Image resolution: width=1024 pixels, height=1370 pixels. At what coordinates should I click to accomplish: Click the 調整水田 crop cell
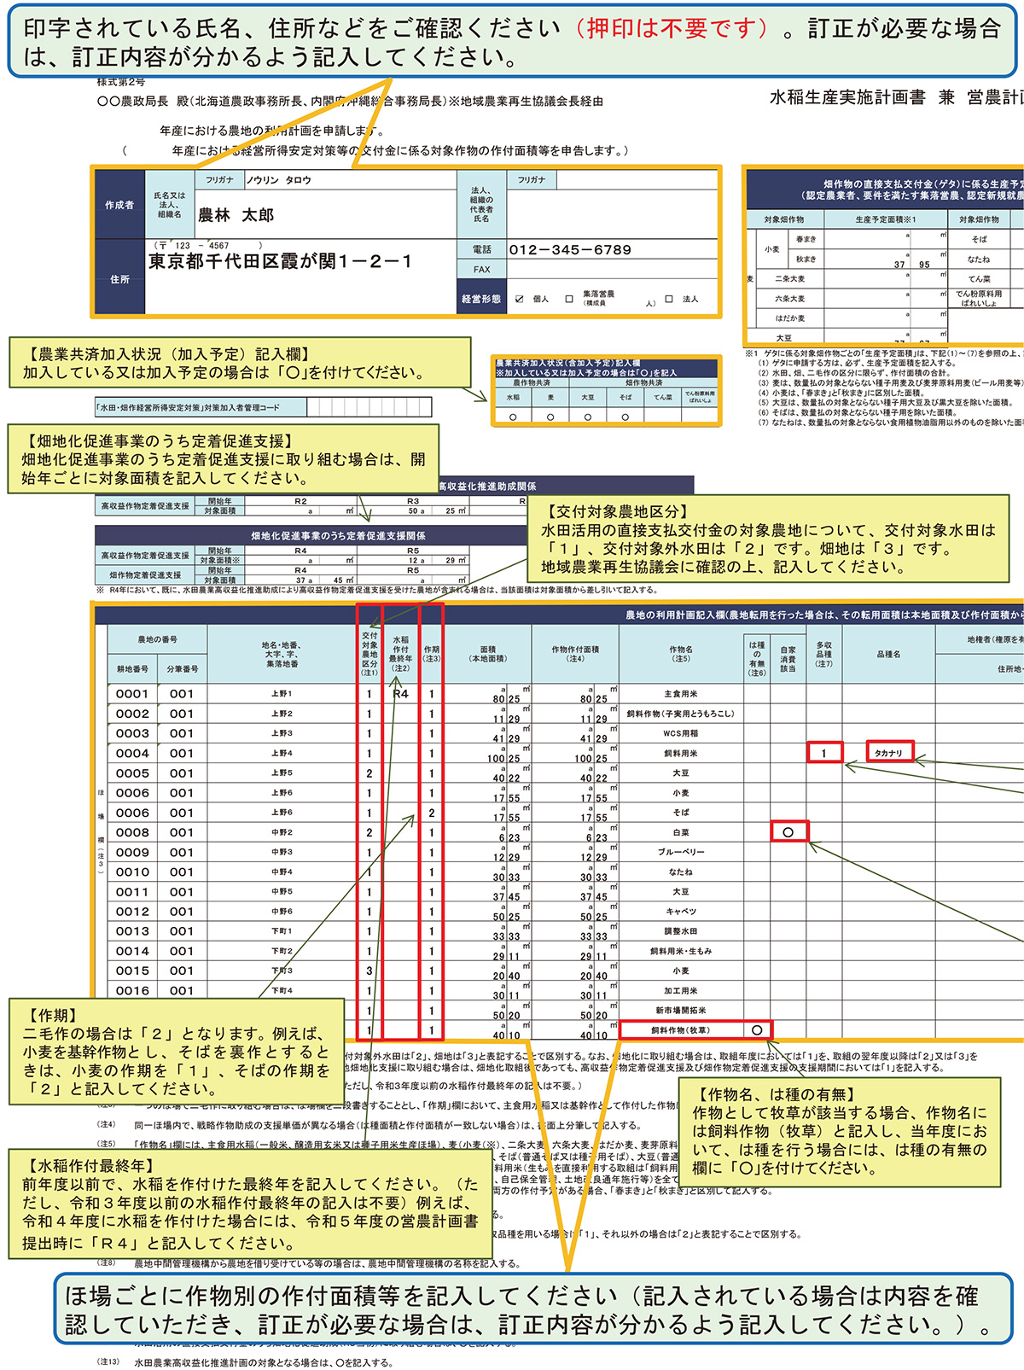point(680,931)
